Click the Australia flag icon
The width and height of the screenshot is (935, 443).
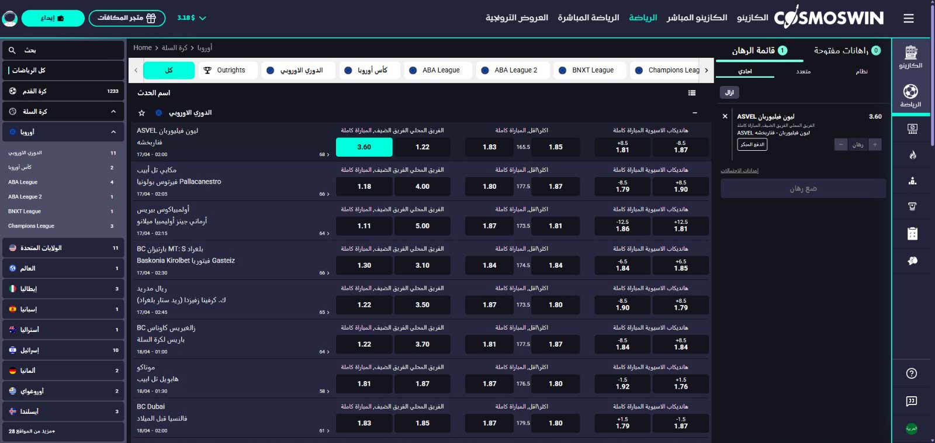coord(13,330)
